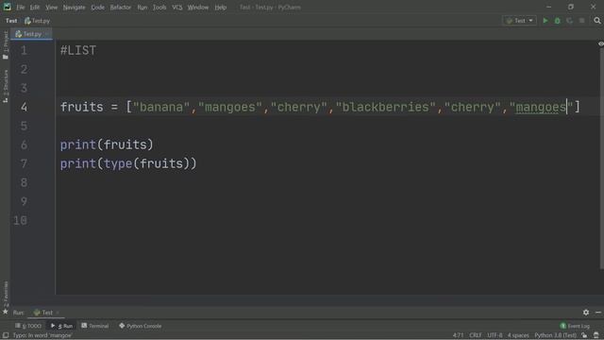This screenshot has height=340, width=604.
Task: Click the "blackberries" string in the list
Action: (386, 107)
